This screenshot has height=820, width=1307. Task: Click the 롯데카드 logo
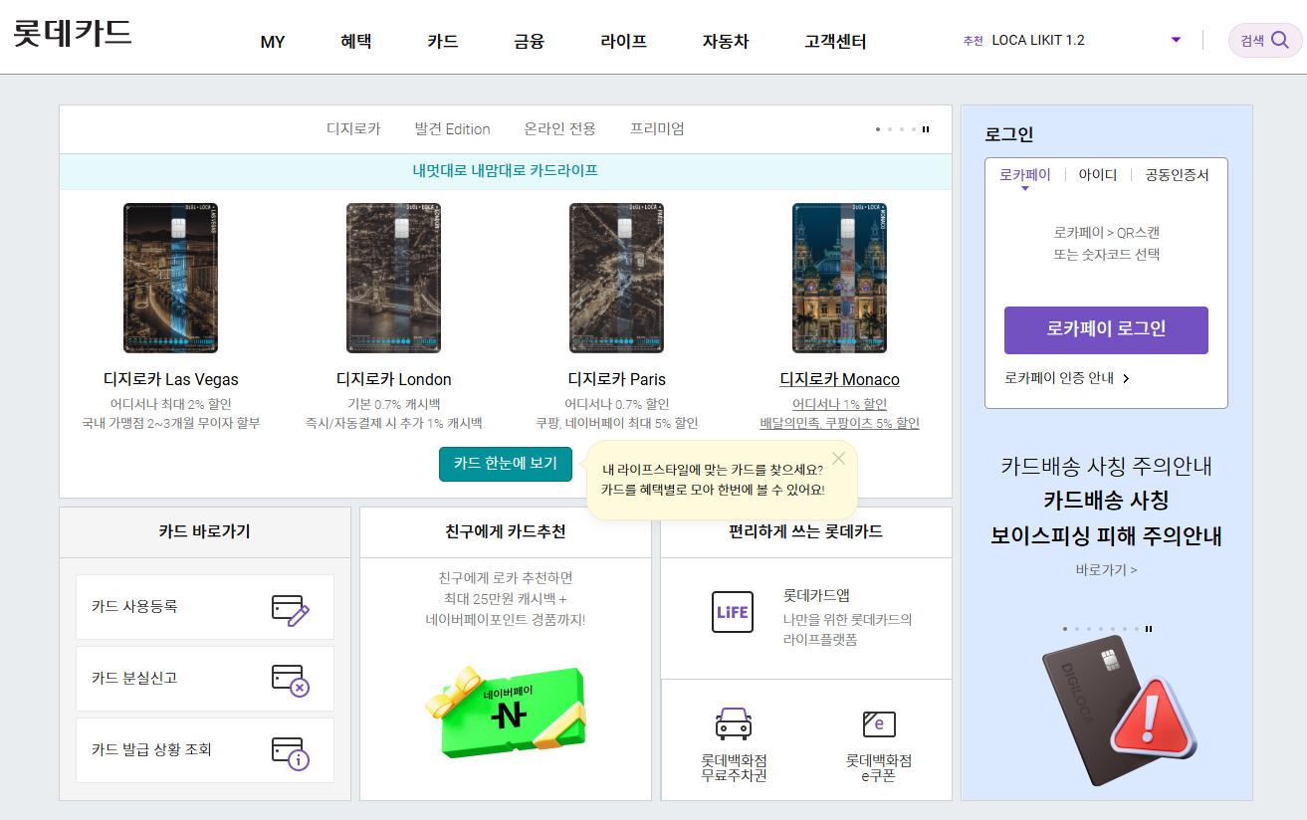pyautogui.click(x=73, y=33)
